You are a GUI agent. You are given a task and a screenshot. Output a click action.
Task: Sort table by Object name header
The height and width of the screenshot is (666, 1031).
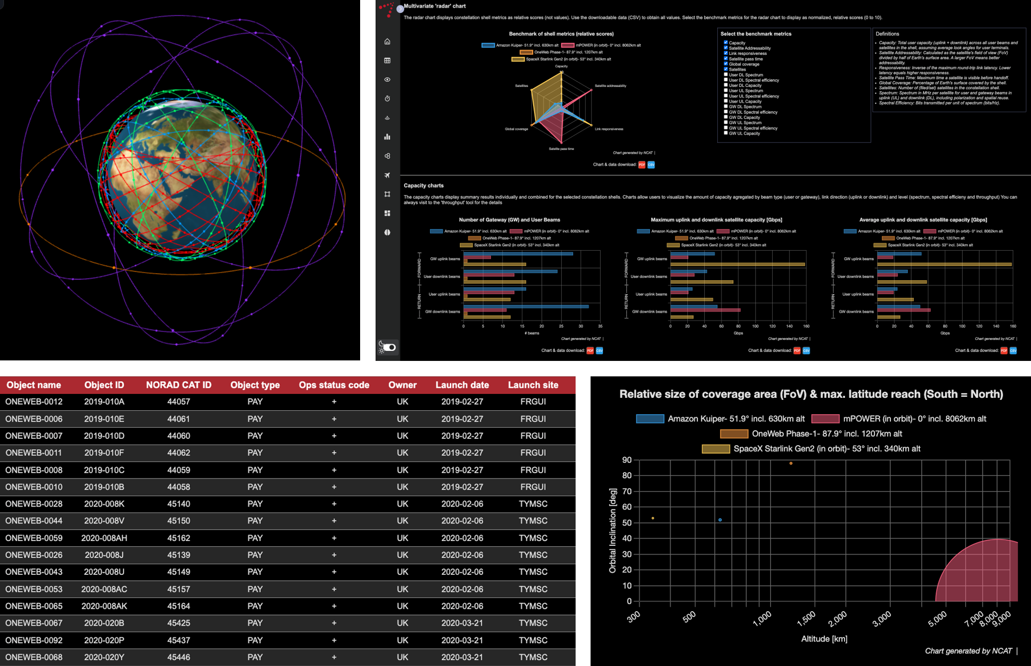click(33, 385)
